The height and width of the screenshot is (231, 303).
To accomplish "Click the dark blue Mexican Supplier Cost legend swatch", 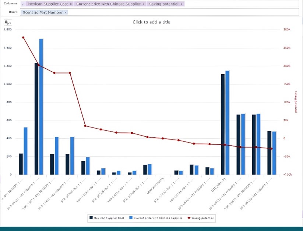I will point(91,218).
